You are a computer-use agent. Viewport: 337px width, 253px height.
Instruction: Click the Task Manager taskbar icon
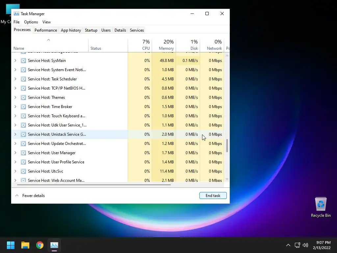point(54,245)
